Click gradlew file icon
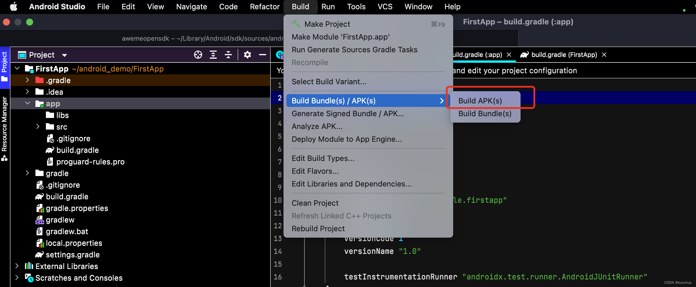This screenshot has width=696, height=287. click(40, 220)
